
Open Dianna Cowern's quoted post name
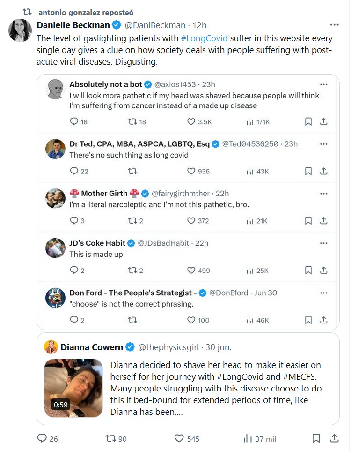coord(92,347)
